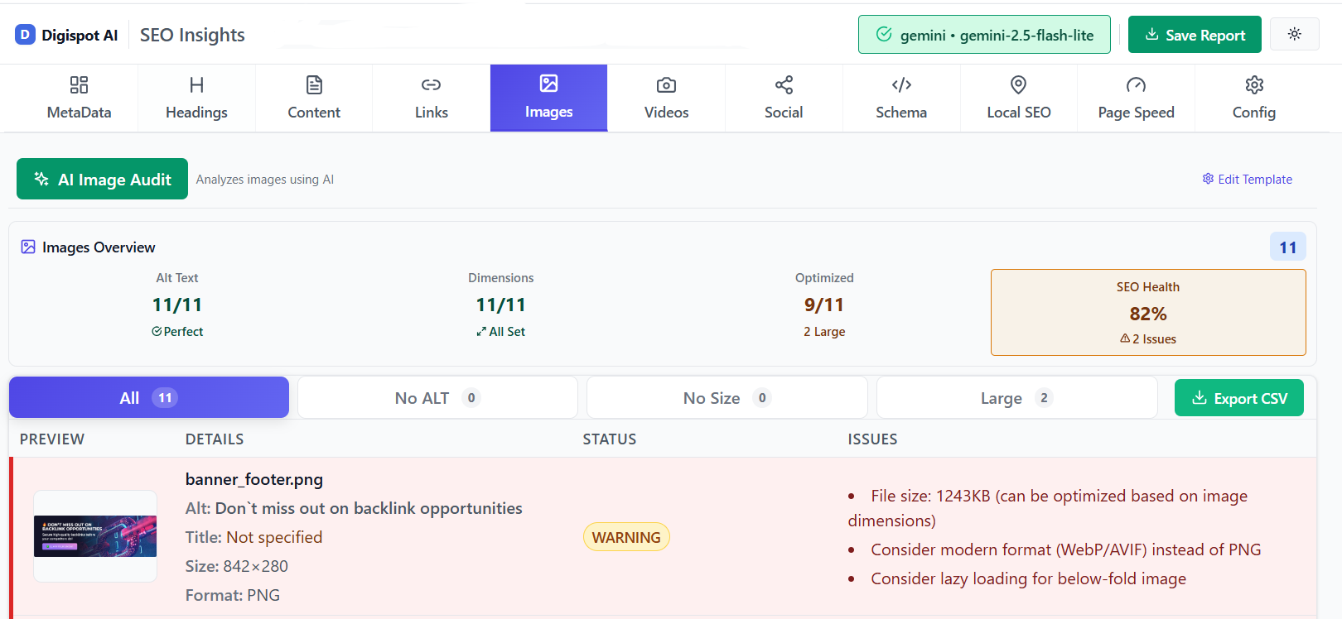Open the Videos tab
The image size is (1342, 619).
(x=666, y=98)
